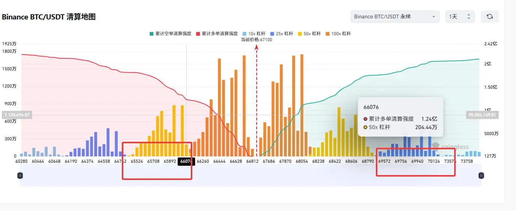This screenshot has height=211, width=516.
Task: Open the Binance BTC/USDT 永续 dropdown
Action: click(x=395, y=16)
